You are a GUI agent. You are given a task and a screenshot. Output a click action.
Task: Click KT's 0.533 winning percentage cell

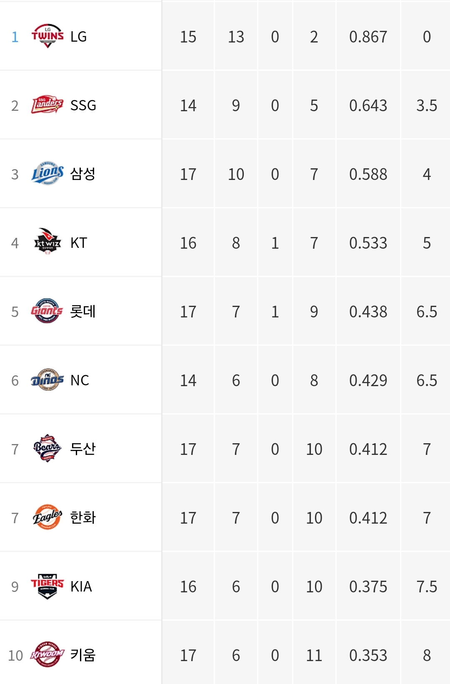coord(368,243)
